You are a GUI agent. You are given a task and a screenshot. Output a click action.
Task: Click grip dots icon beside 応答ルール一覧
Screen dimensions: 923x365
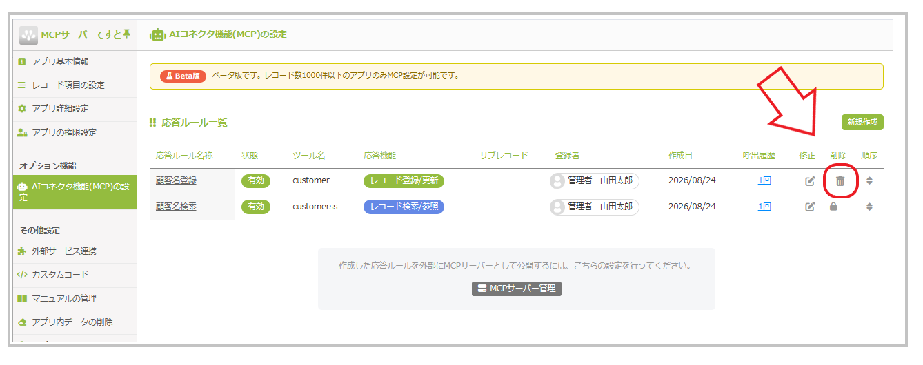153,123
